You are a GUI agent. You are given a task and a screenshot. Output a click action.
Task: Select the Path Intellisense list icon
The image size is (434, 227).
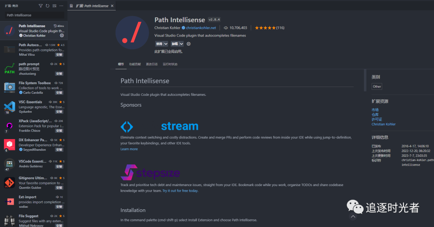pos(10,30)
